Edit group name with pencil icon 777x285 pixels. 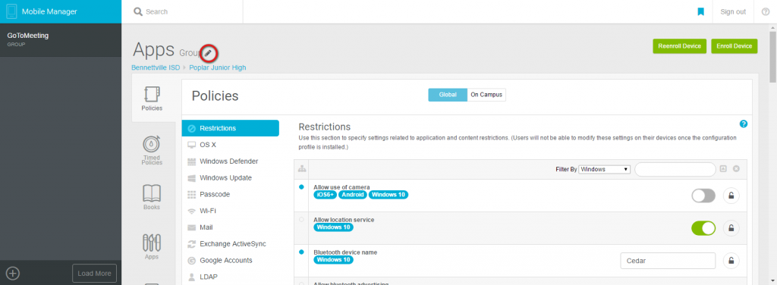click(209, 52)
